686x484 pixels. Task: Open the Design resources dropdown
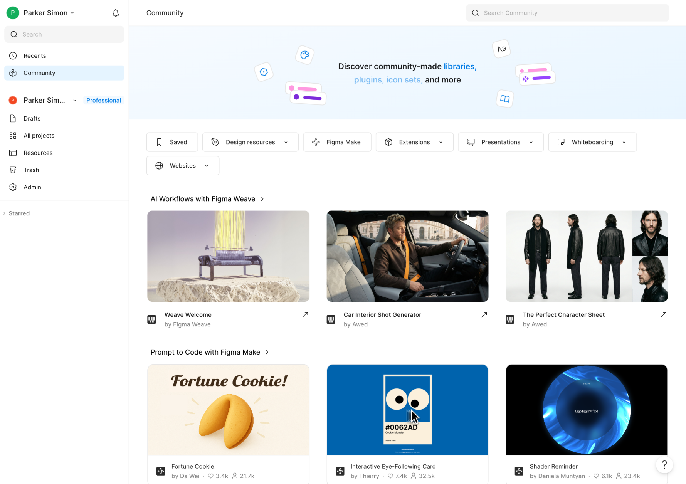pos(250,142)
